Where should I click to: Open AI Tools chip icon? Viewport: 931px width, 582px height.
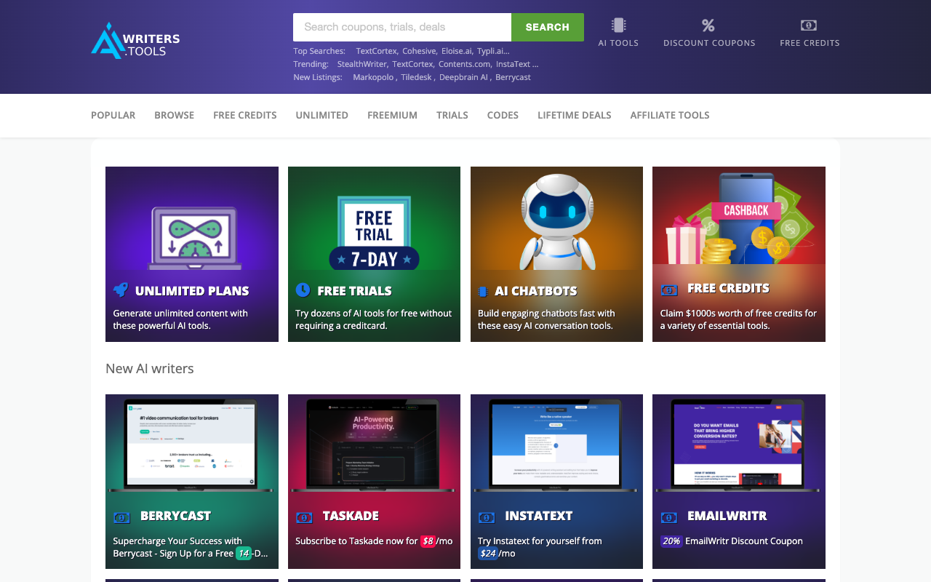tap(618, 25)
